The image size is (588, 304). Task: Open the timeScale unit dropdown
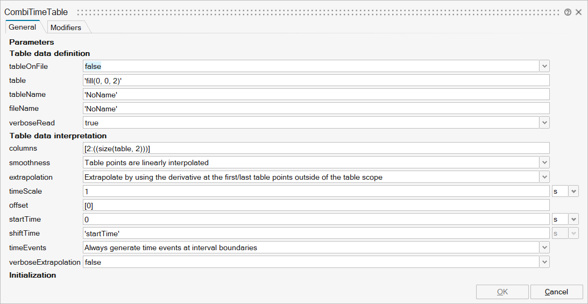pyautogui.click(x=573, y=191)
